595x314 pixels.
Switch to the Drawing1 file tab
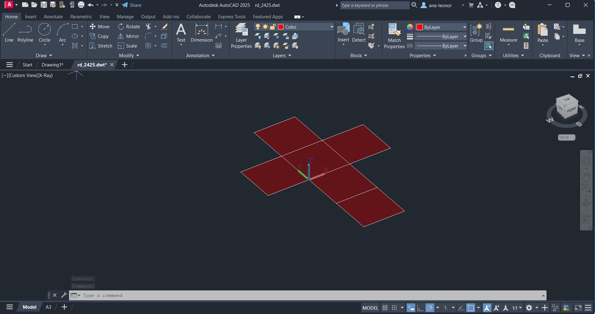pyautogui.click(x=52, y=65)
